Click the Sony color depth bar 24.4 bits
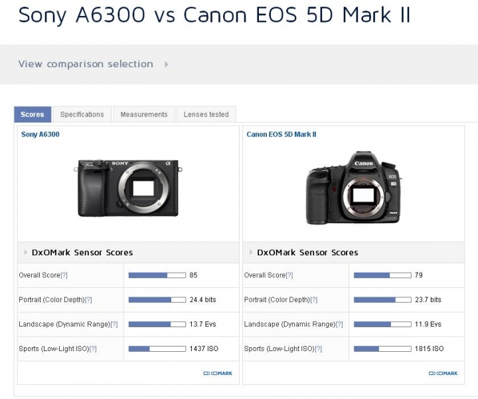 click(x=157, y=300)
